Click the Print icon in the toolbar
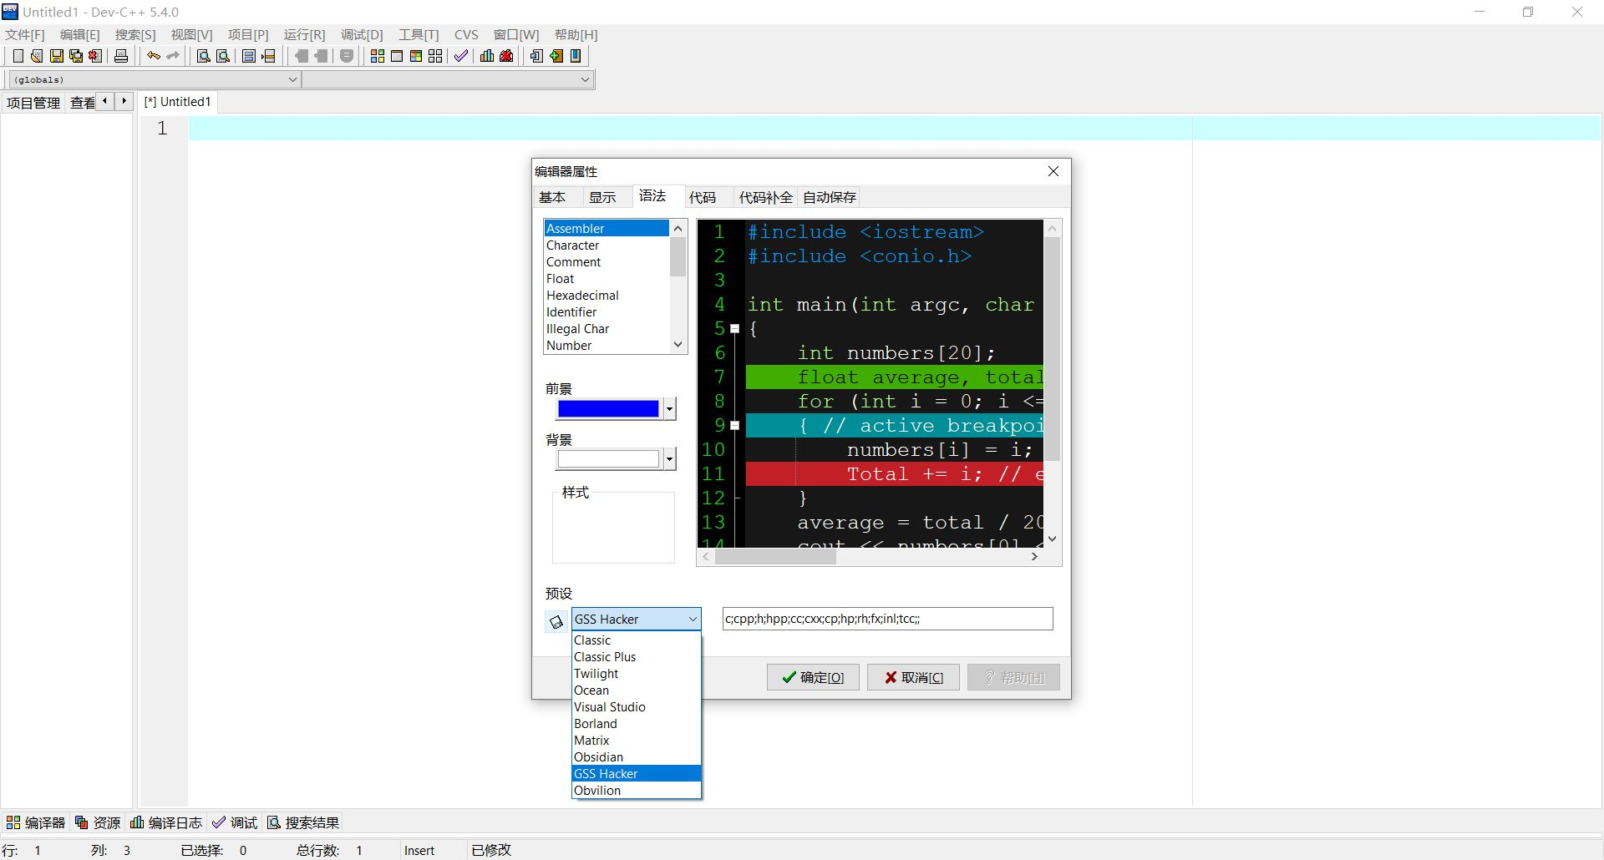The image size is (1604, 860). (121, 56)
